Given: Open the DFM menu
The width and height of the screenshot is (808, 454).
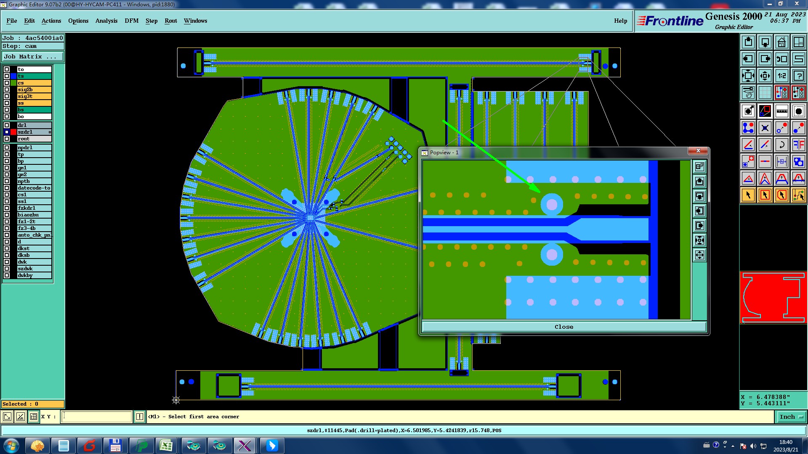Looking at the screenshot, I should click(x=131, y=21).
